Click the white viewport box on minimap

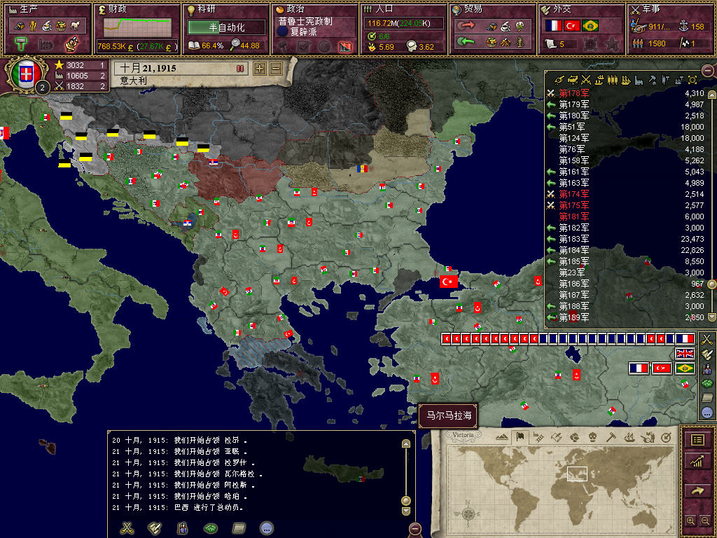point(577,474)
